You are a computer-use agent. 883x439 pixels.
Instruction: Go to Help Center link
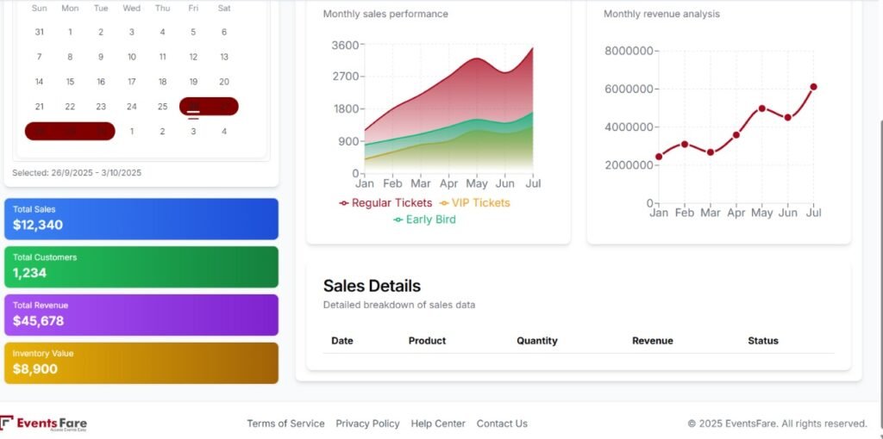(438, 424)
